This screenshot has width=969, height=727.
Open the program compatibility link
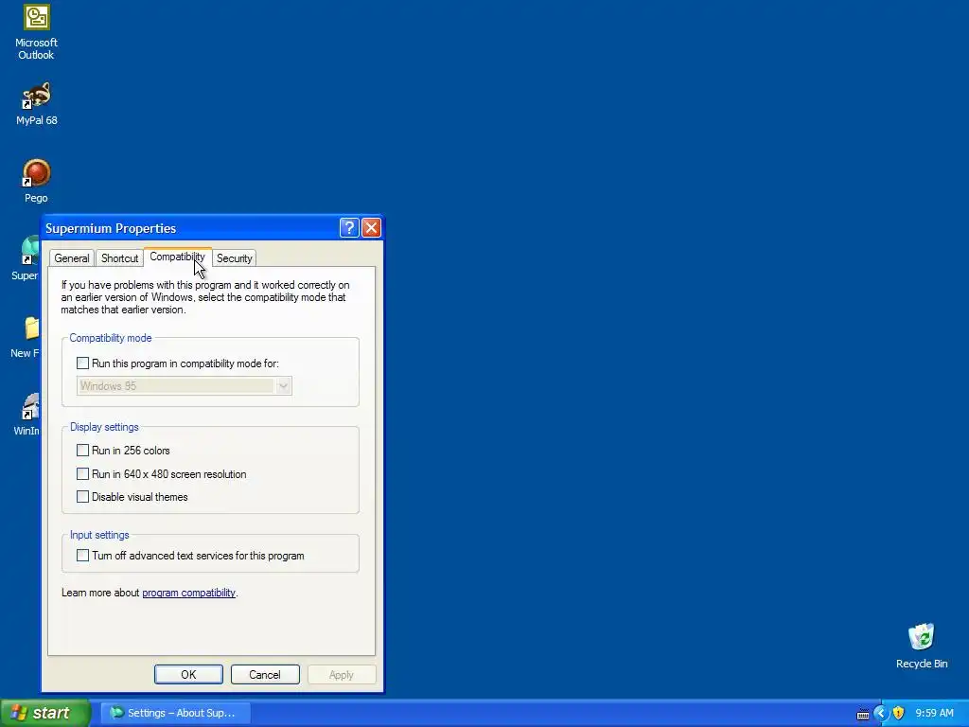point(188,593)
